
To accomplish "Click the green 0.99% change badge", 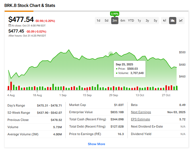I will (x=115, y=14).
